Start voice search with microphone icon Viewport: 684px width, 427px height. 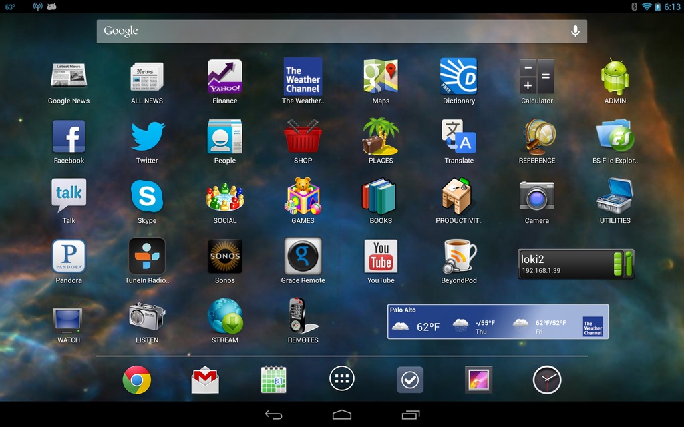[x=575, y=31]
